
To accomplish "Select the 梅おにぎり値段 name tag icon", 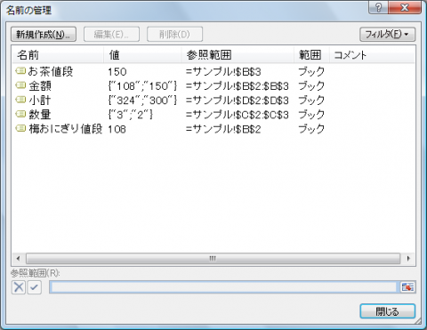I will pyautogui.click(x=20, y=128).
